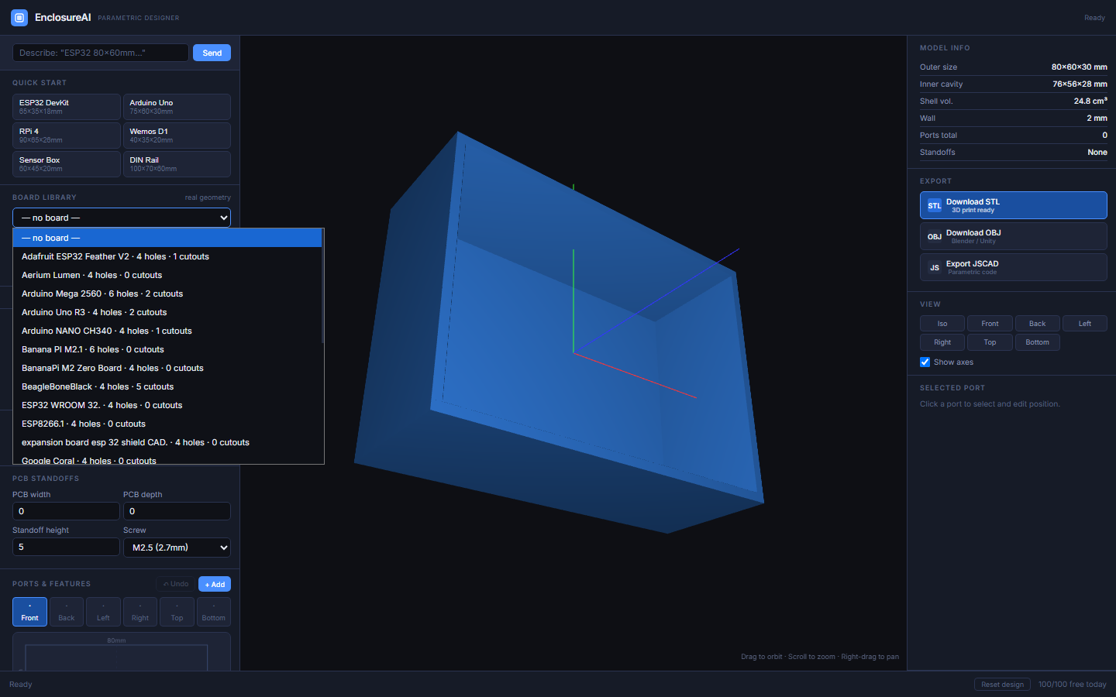Switch to the Back face tab
Screen dimensions: 1116x697
(67, 612)
